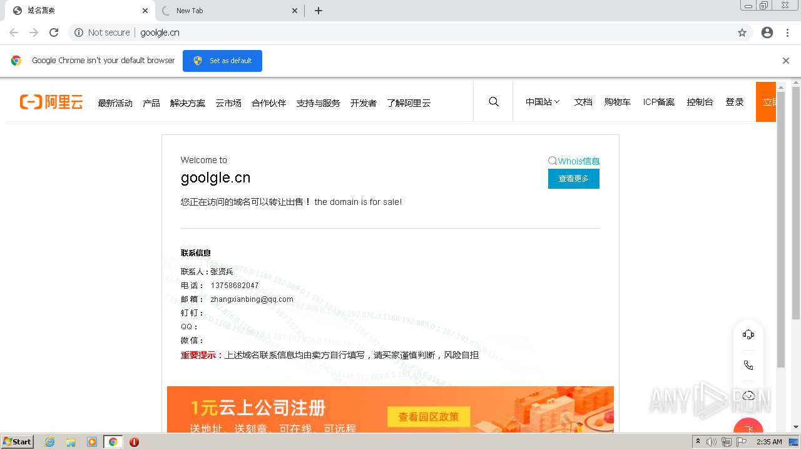Close the 域名售卖 tab

pyautogui.click(x=145, y=11)
